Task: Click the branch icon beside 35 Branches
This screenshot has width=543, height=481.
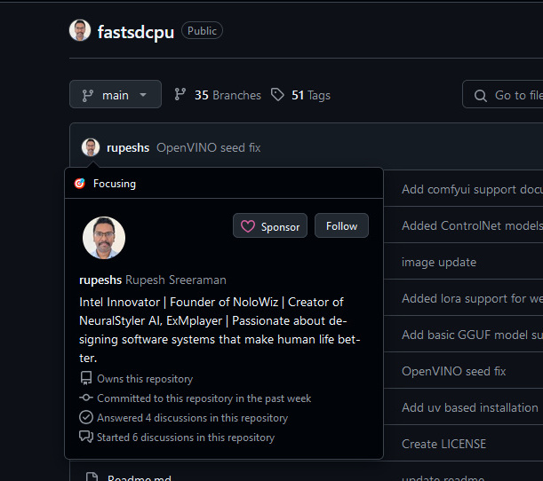Action: 180,94
